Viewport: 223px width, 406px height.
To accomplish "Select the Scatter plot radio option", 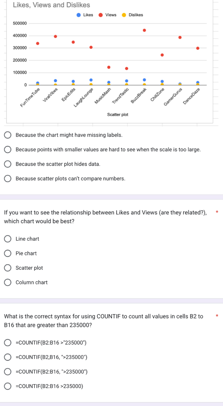I will pos(9,268).
